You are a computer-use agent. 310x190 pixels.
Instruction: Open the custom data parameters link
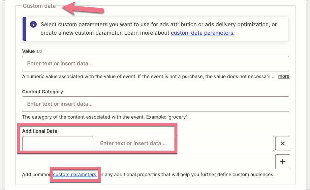[203, 33]
